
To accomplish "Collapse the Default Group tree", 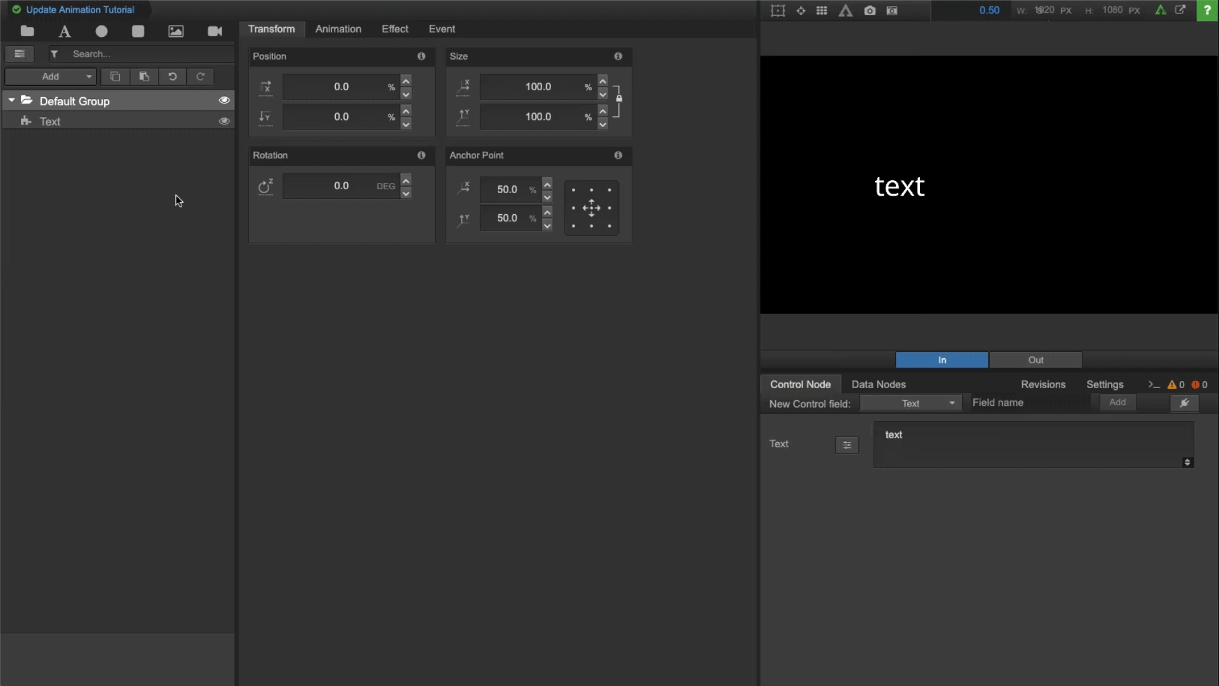I will pyautogui.click(x=11, y=100).
